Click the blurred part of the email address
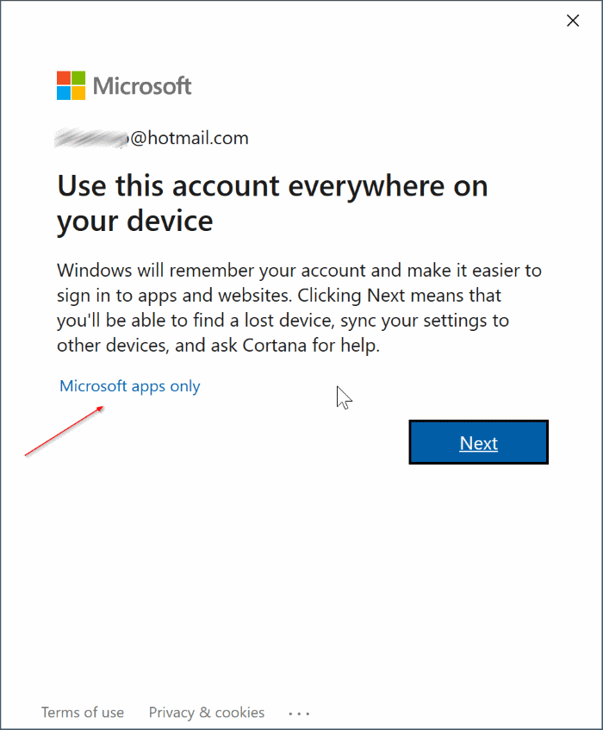Viewport: 603px width, 730px height. [91, 138]
